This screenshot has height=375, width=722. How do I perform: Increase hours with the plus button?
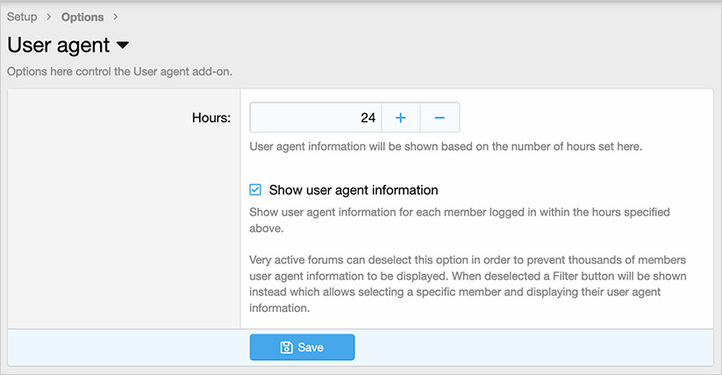(x=400, y=117)
